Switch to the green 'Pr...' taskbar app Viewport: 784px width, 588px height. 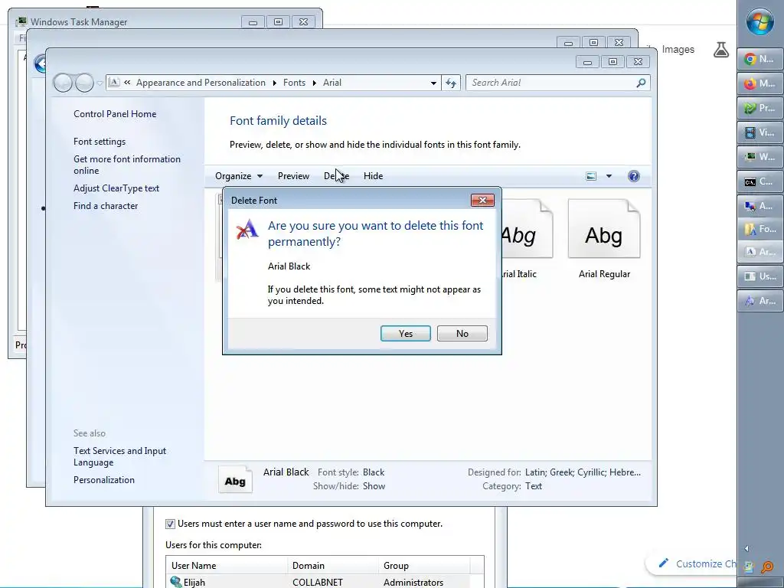coord(760,108)
